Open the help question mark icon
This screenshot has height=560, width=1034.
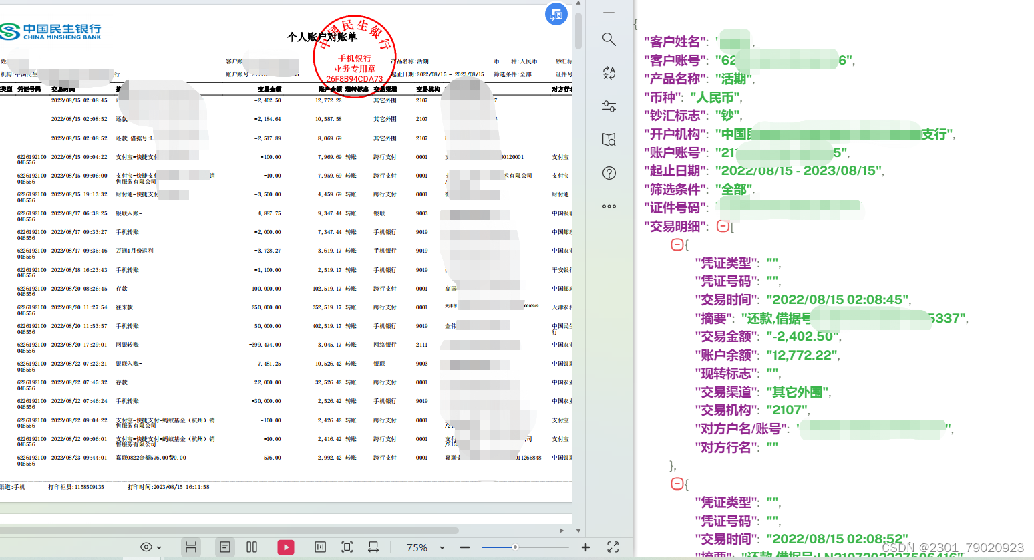tap(609, 173)
